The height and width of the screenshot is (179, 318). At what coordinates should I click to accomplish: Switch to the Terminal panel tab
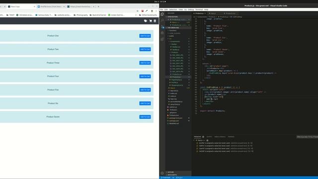click(x=231, y=137)
